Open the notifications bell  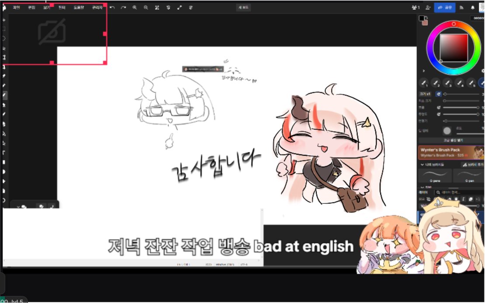point(473,7)
